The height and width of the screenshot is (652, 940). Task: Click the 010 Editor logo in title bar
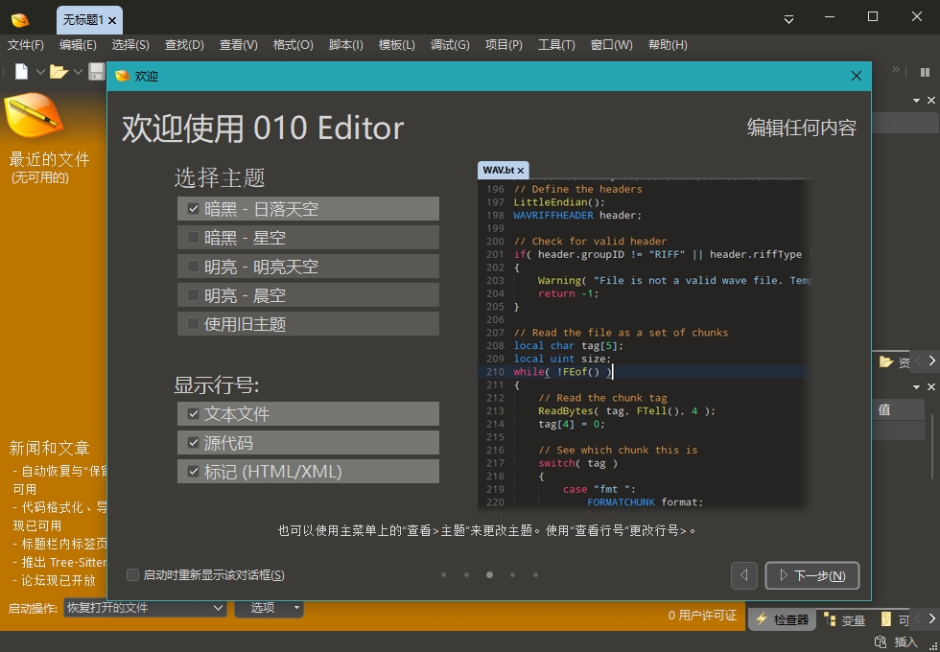[20, 20]
